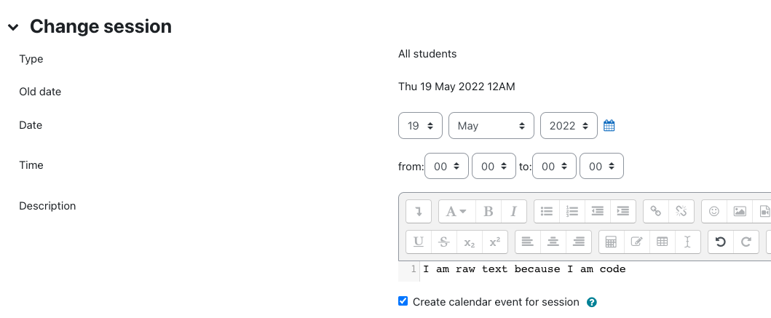Screen dimensions: 771x318
Task: Toggle underline formatting
Action: (419, 242)
